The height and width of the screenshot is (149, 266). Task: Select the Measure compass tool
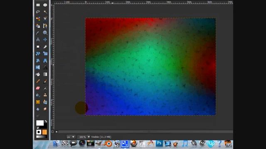click(38, 40)
